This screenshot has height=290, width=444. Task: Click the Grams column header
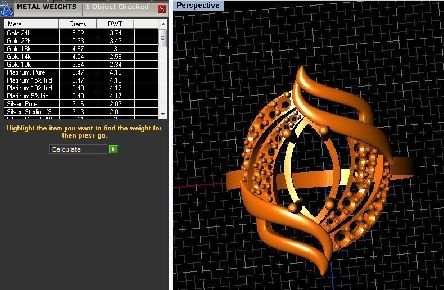tap(78, 24)
